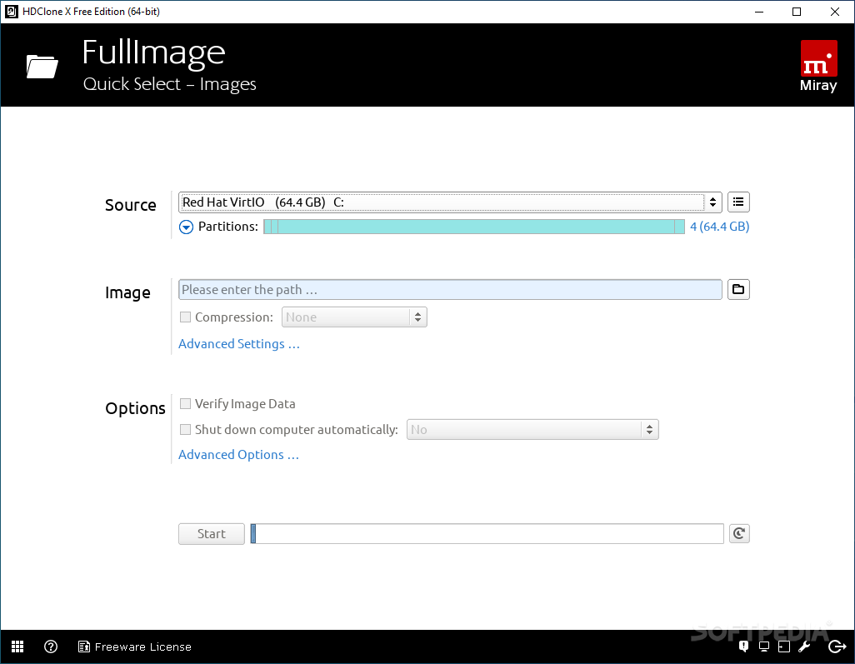Screen dimensions: 855x664
Task: Click the exit arrow icon in bottom bar
Action: pos(837,647)
